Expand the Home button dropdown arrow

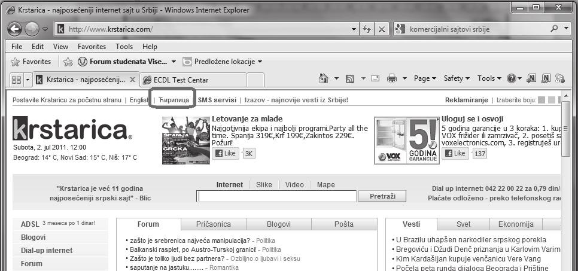(336, 78)
